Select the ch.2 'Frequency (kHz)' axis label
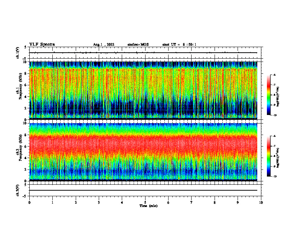The height and width of the screenshot is (227, 294). 21,148
